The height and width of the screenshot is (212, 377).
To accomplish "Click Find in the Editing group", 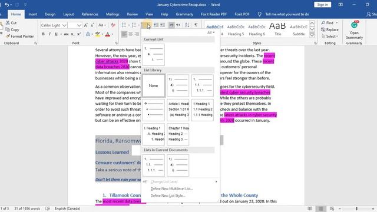I will tap(329, 23).
